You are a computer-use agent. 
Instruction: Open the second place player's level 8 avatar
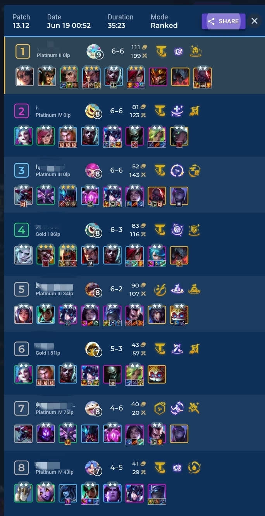tap(93, 111)
